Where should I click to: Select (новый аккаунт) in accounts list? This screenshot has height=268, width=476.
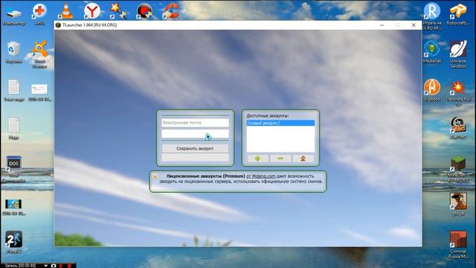280,123
